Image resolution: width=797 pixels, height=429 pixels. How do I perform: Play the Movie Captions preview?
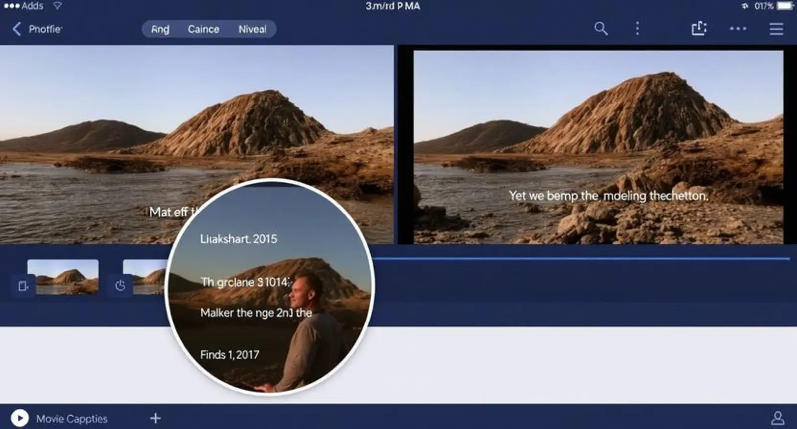pos(20,418)
